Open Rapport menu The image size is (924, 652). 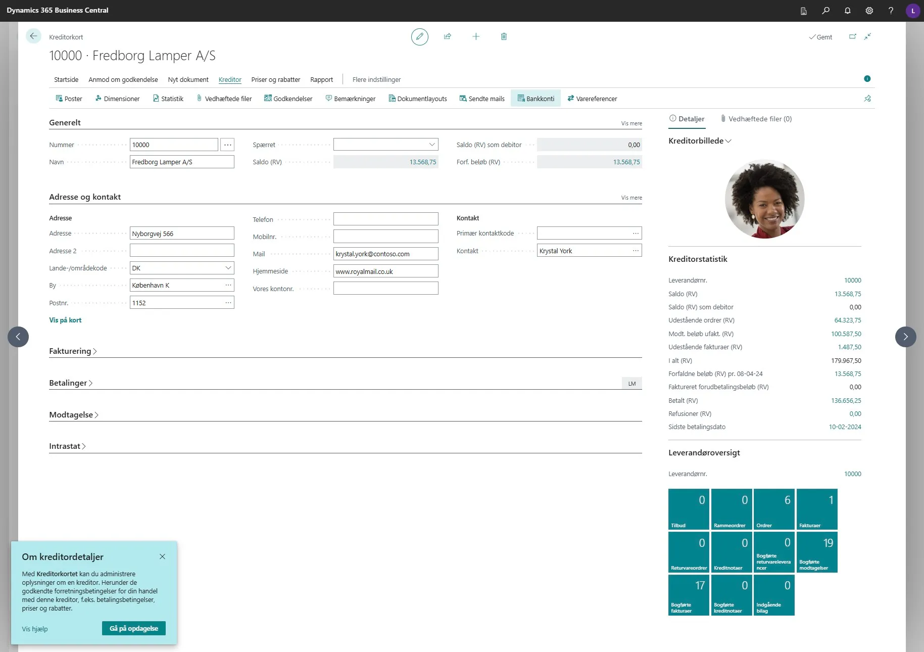coord(321,79)
